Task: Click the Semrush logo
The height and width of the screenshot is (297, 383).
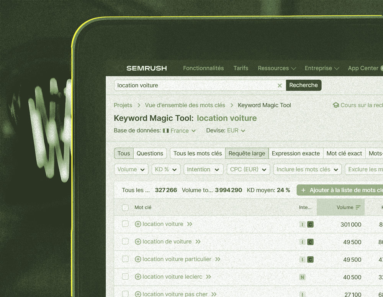Action: (x=146, y=68)
